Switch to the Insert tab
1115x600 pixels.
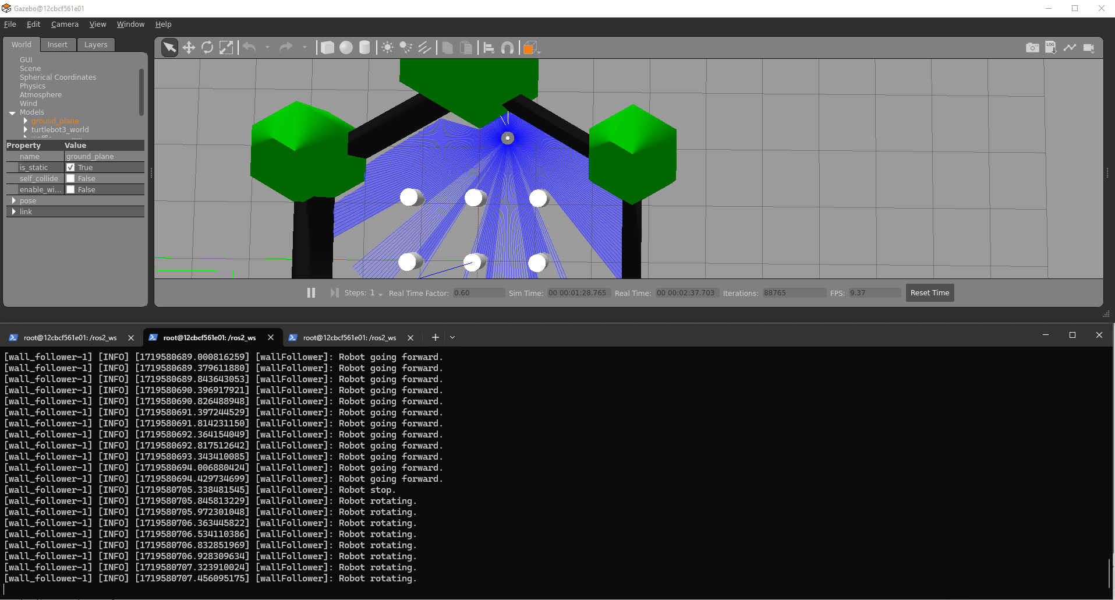tap(57, 45)
